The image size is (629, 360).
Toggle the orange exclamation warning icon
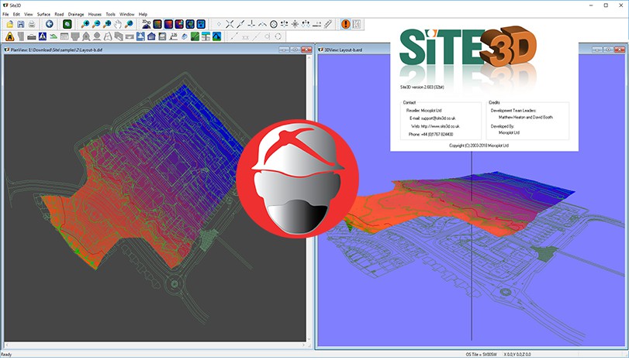coord(345,25)
